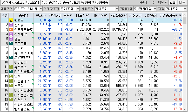Sort by 매도잔량 column header
Viewport: 188px width, 112px height.
coord(82,15)
